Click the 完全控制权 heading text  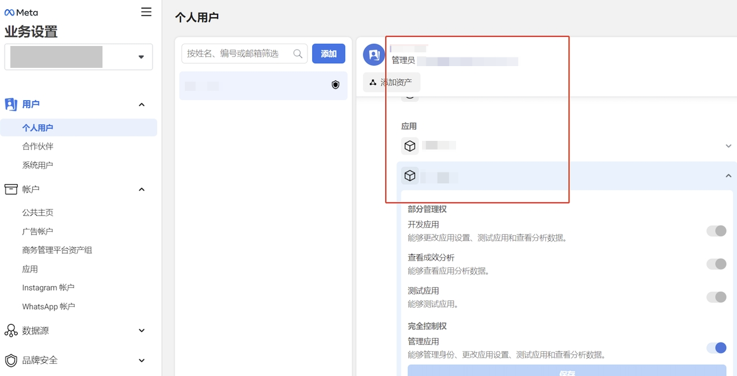tap(427, 326)
